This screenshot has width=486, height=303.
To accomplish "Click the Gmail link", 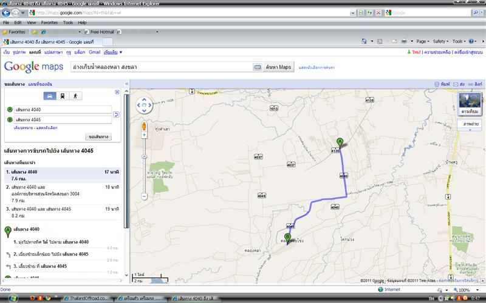I will point(94,52).
